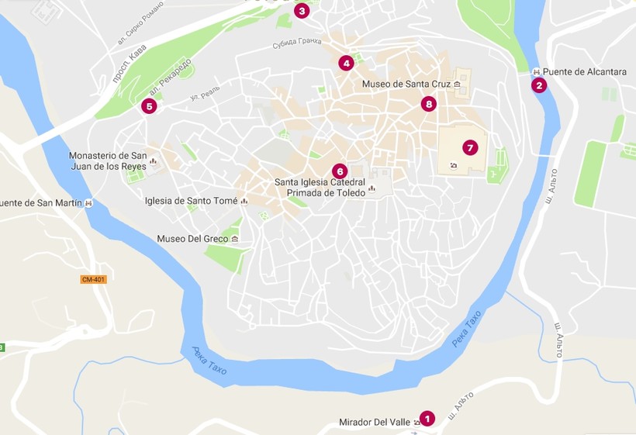Click the camera icon below marker 7
This screenshot has height=435, width=636.
pos(454,165)
